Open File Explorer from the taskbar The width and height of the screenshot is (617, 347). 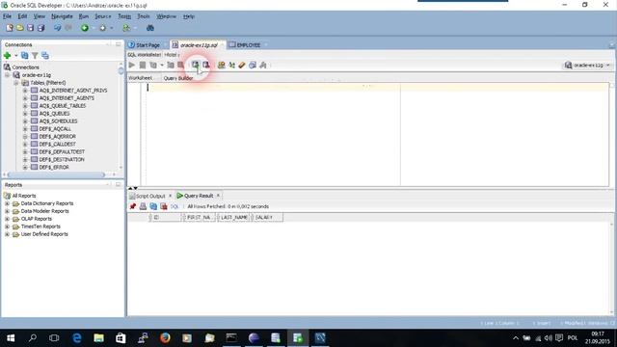[x=98, y=338]
